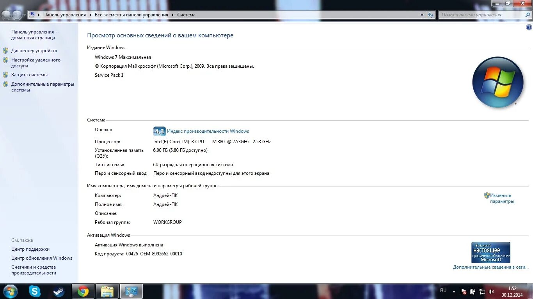Image resolution: width=533 pixels, height=299 pixels.
Task: Click "Изменить параметры" link
Action: (502, 199)
